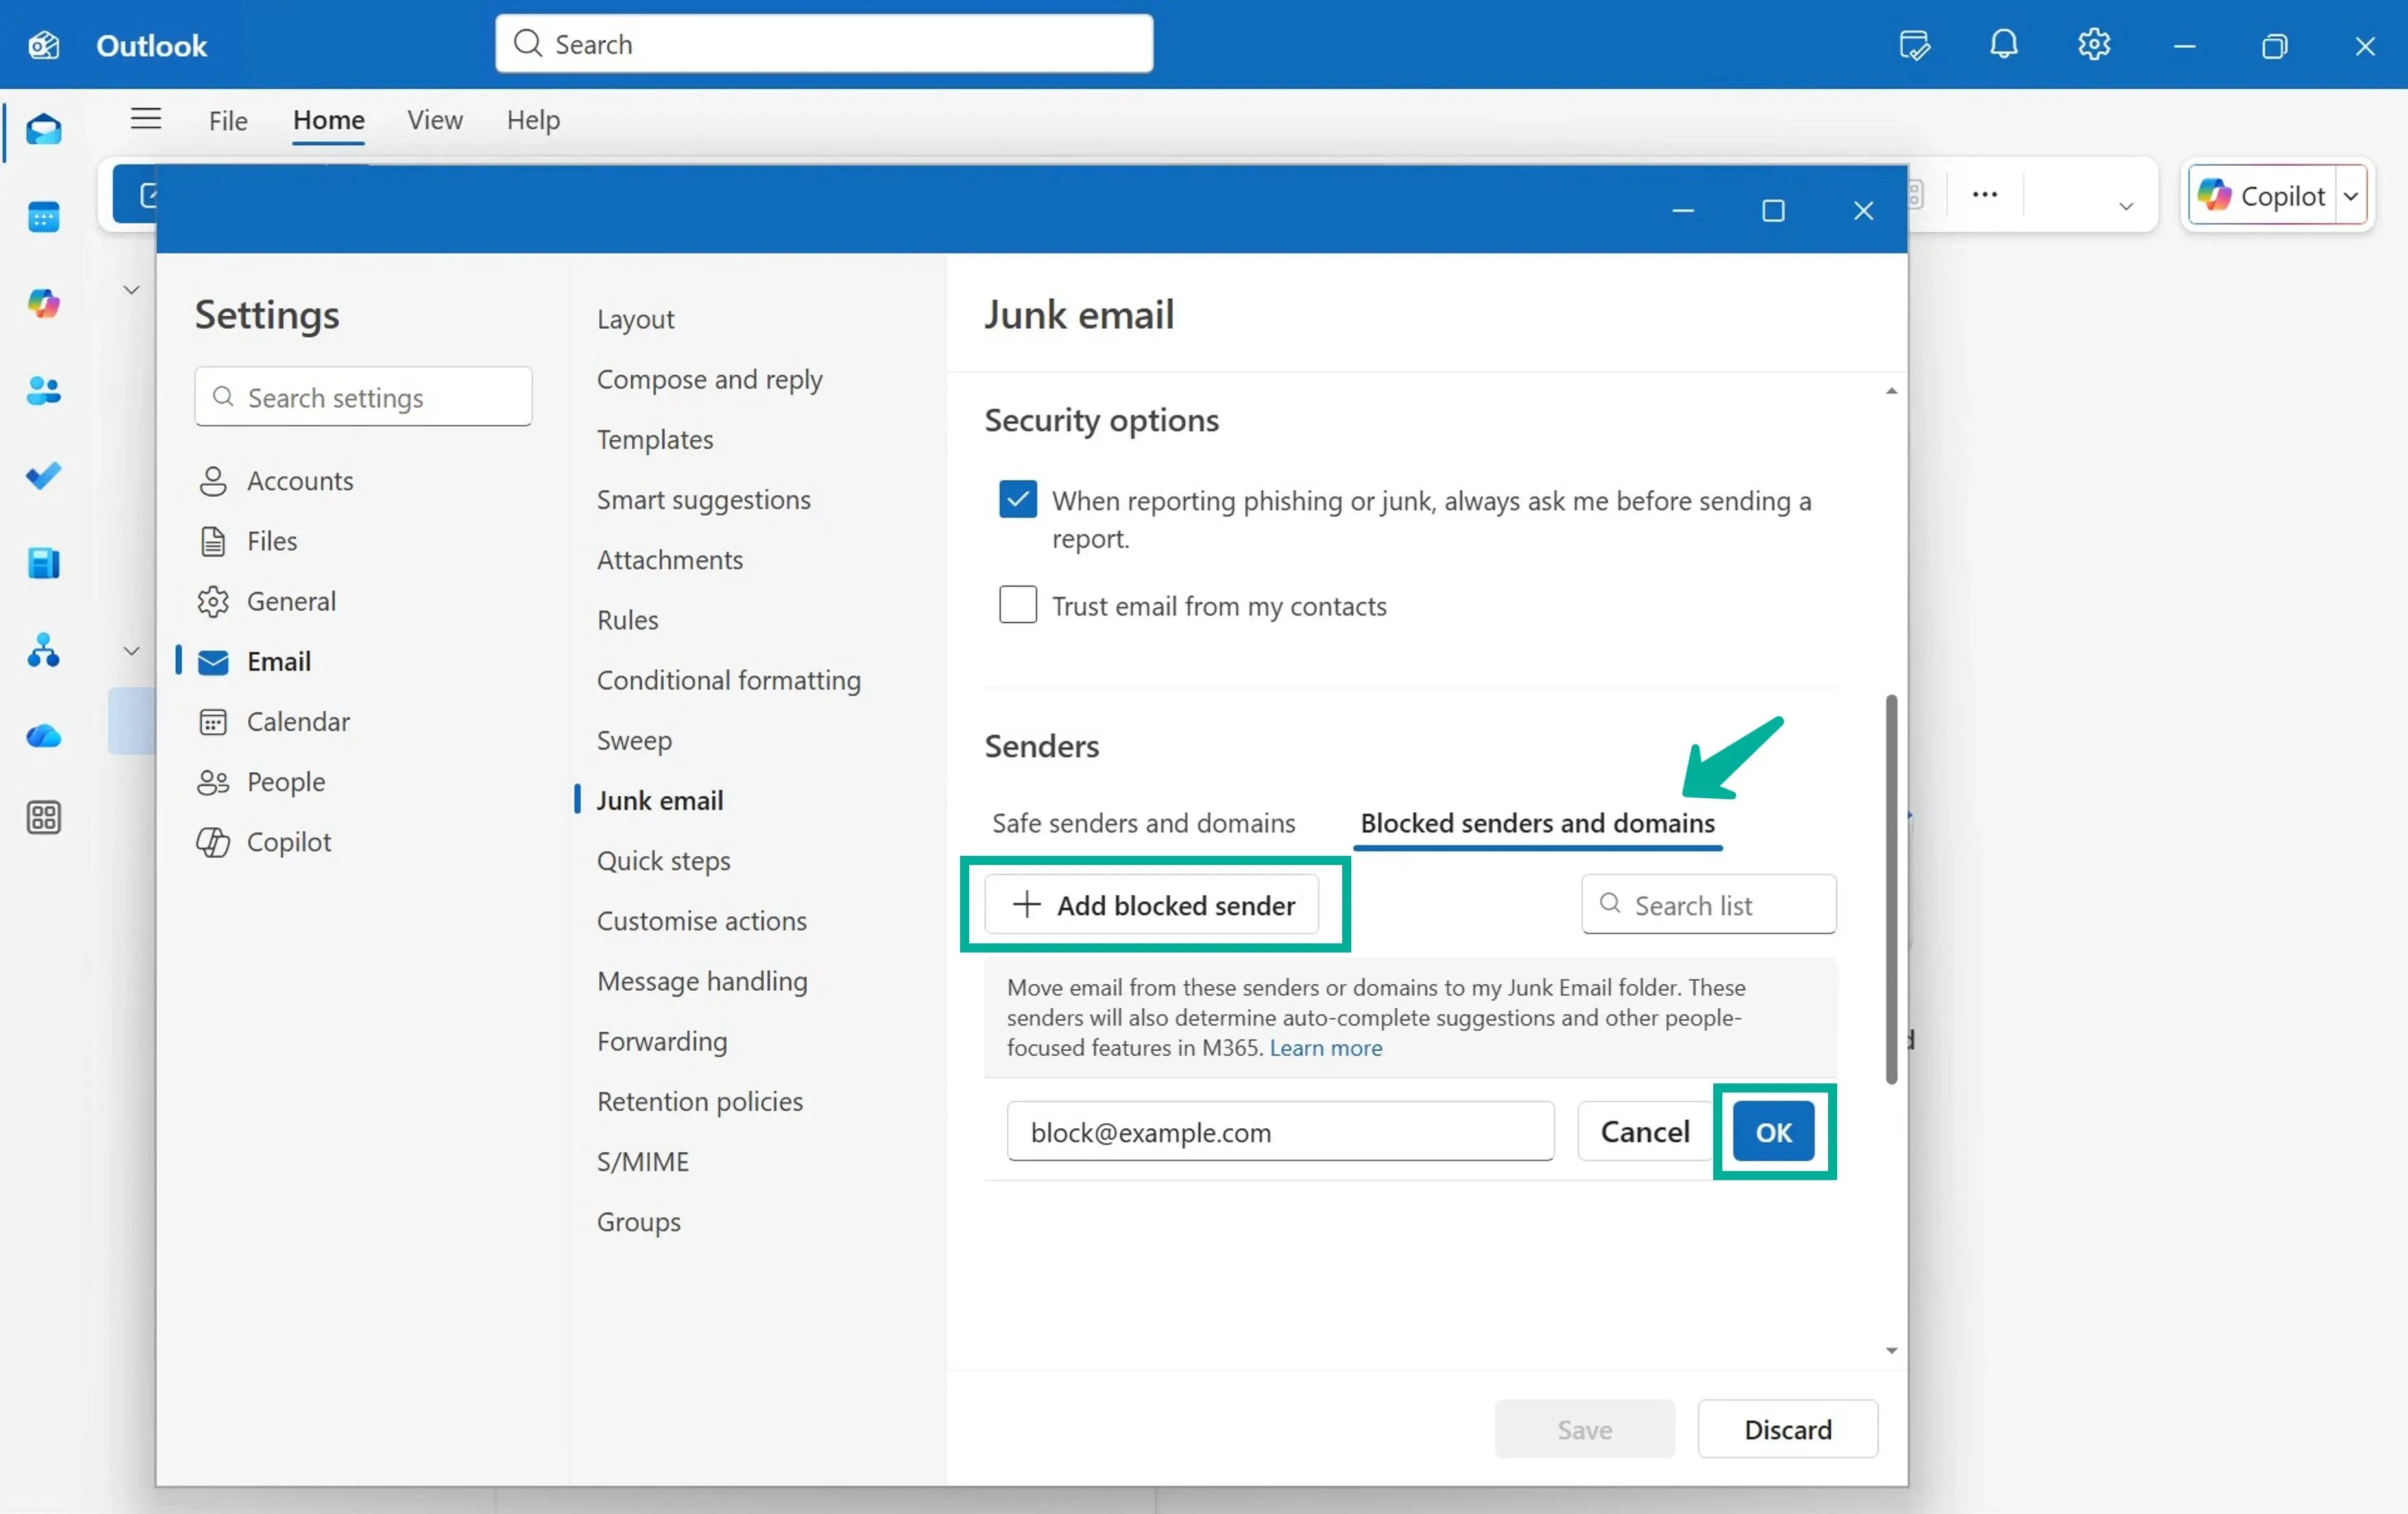Enable Trust email from my contacts
This screenshot has width=2408, height=1514.
pyautogui.click(x=1017, y=604)
